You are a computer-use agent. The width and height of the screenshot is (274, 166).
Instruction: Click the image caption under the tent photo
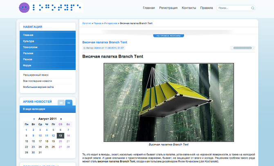click(168, 144)
